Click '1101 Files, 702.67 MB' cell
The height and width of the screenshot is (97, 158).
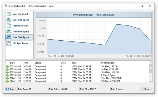(x=111, y=78)
